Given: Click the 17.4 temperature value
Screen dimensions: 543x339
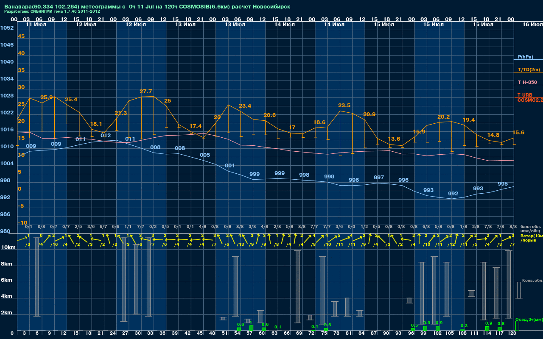Looking at the screenshot, I should (196, 126).
